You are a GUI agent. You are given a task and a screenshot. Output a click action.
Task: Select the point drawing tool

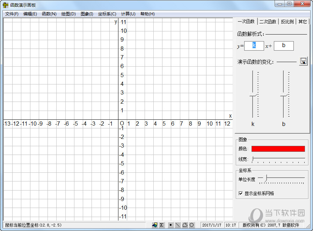tap(170, 225)
